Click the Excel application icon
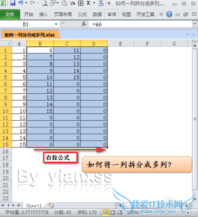This screenshot has height=217, width=198. point(3,3)
